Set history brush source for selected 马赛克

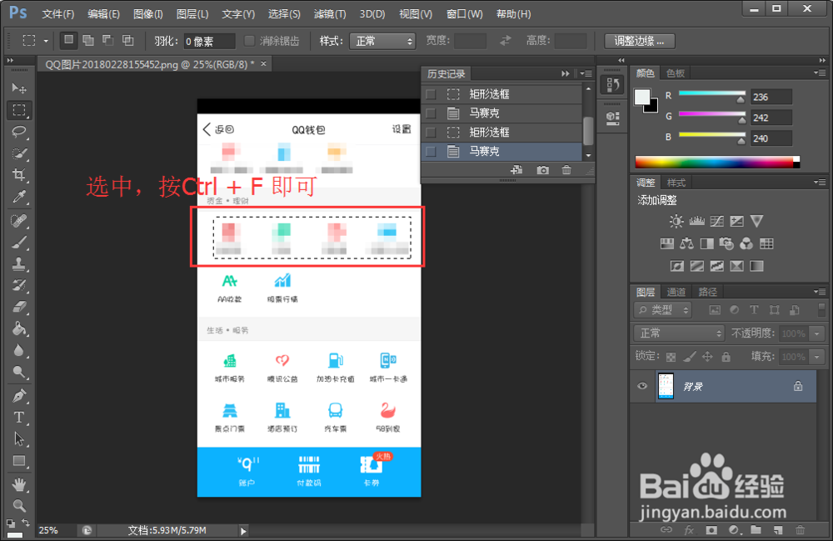point(431,152)
